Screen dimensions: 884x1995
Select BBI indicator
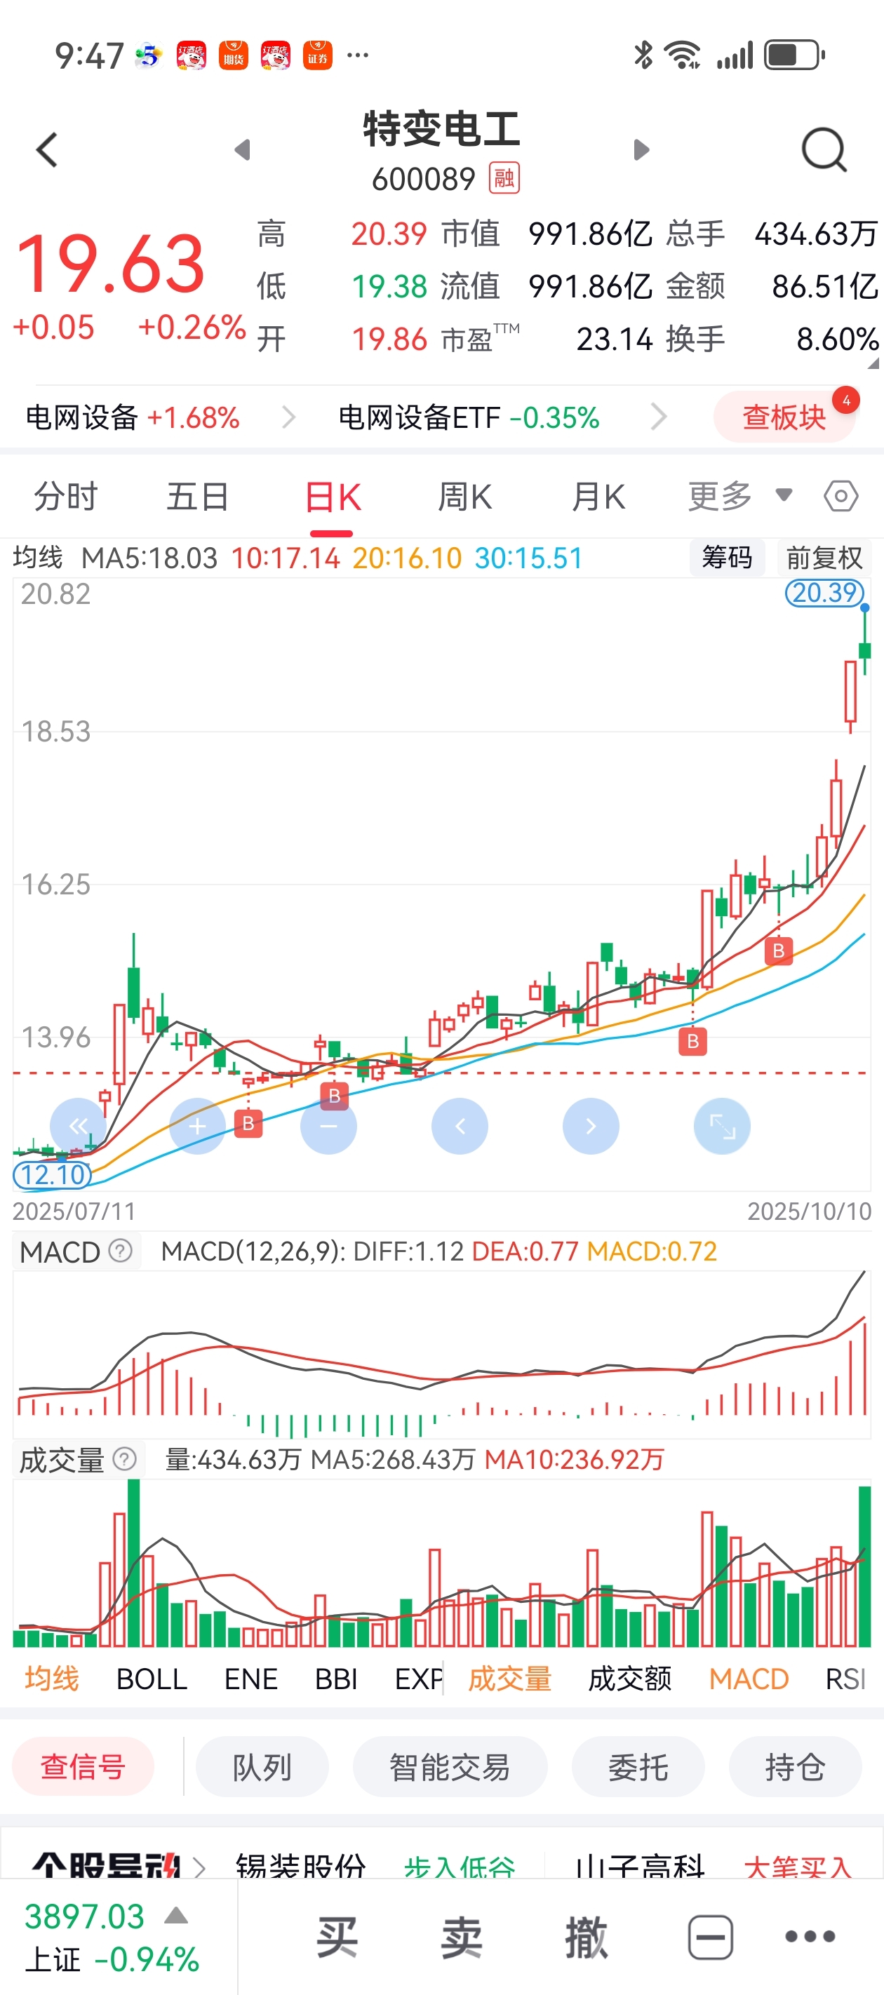pyautogui.click(x=336, y=1679)
